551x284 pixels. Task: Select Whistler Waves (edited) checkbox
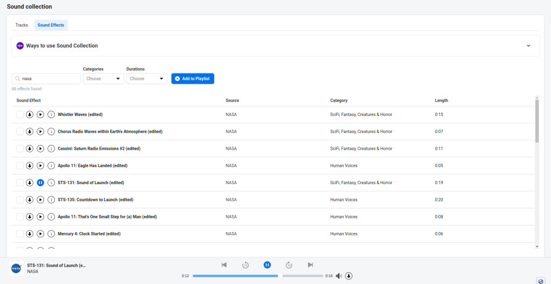(20, 114)
